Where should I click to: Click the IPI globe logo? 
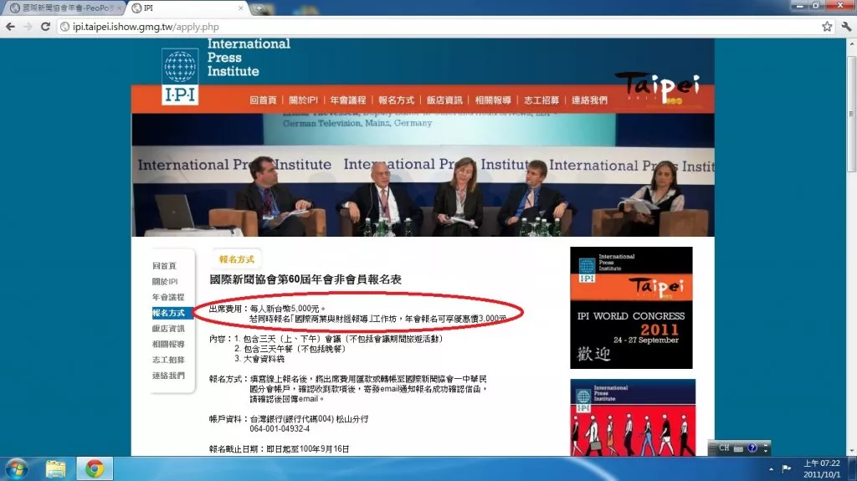(x=180, y=76)
